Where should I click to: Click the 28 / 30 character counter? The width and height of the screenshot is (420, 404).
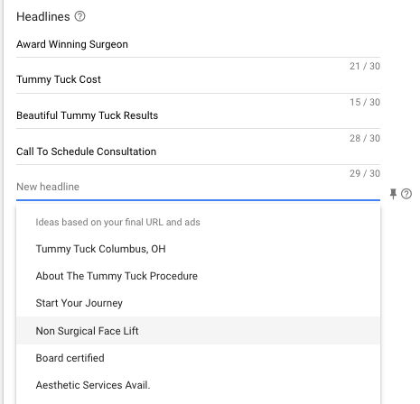tap(365, 138)
